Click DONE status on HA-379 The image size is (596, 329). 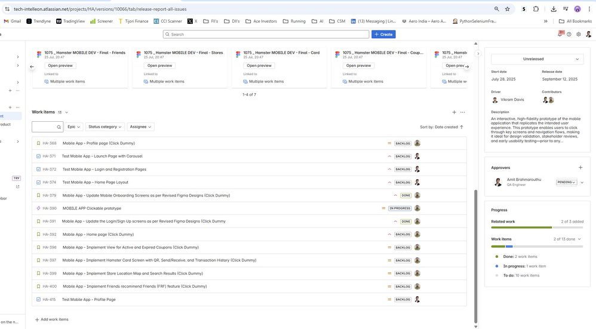tap(406, 195)
